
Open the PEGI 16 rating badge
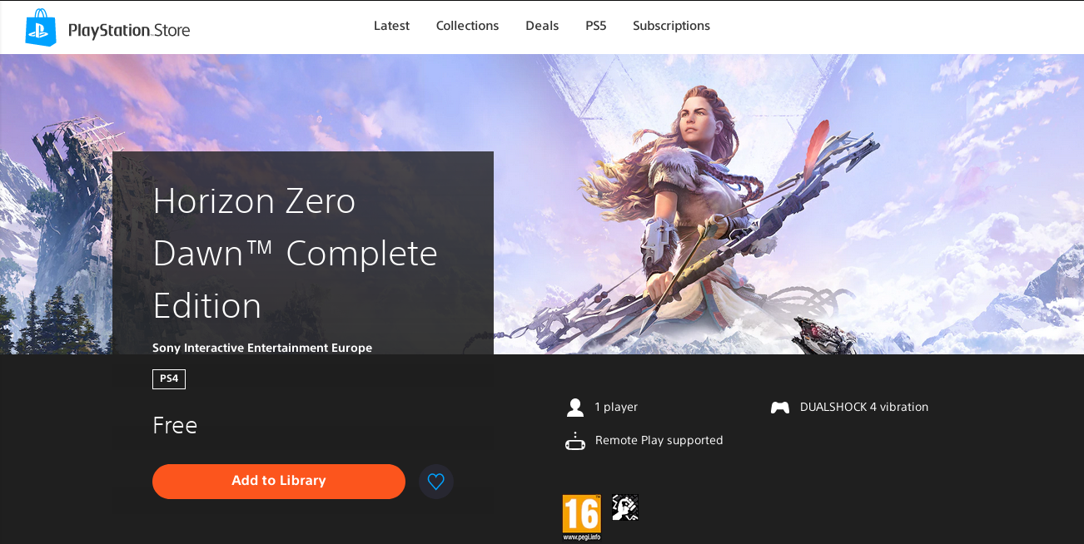[581, 517]
